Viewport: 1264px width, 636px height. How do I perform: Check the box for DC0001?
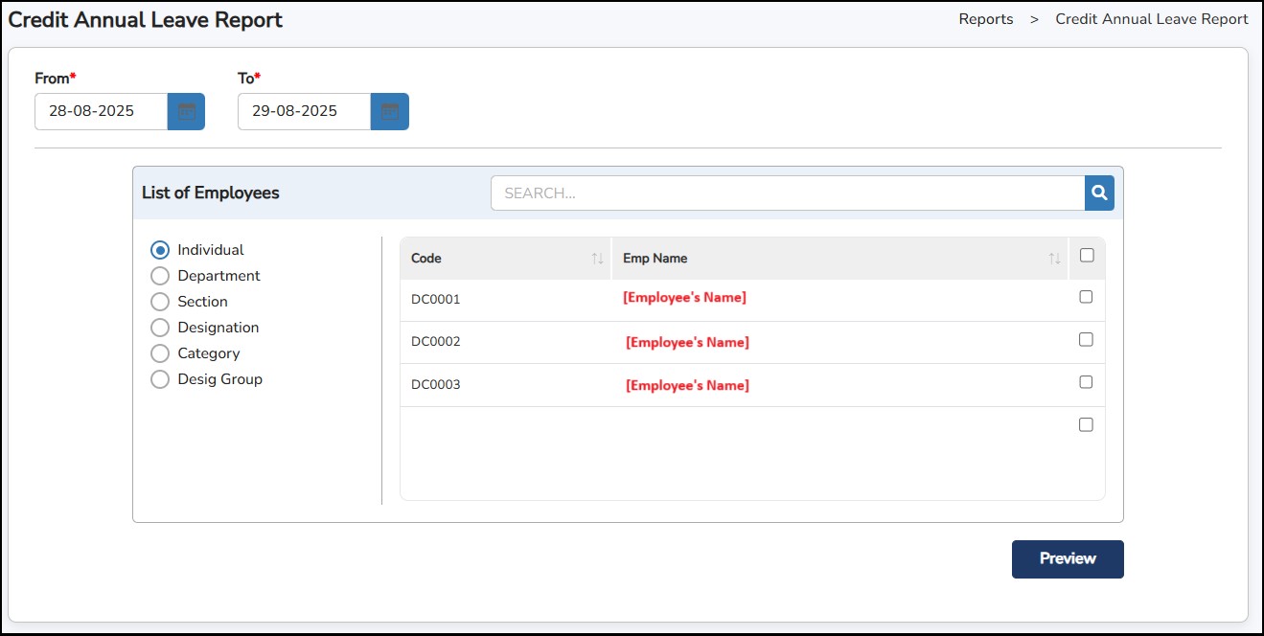point(1086,297)
